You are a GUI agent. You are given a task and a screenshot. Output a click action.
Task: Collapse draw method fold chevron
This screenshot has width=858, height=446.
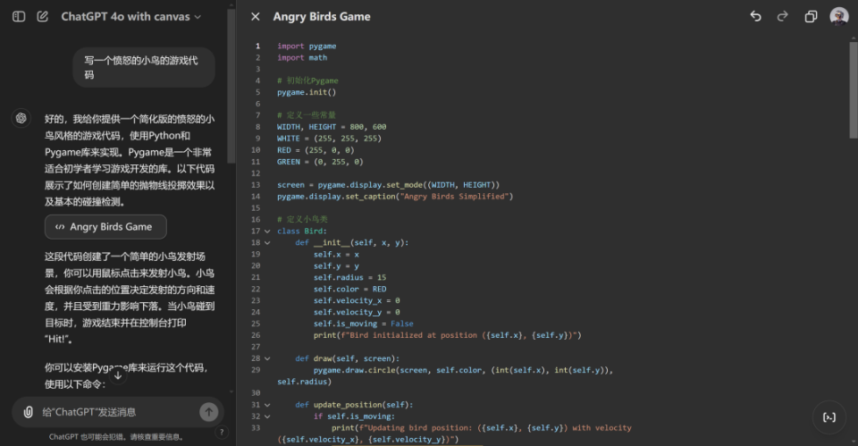point(267,358)
